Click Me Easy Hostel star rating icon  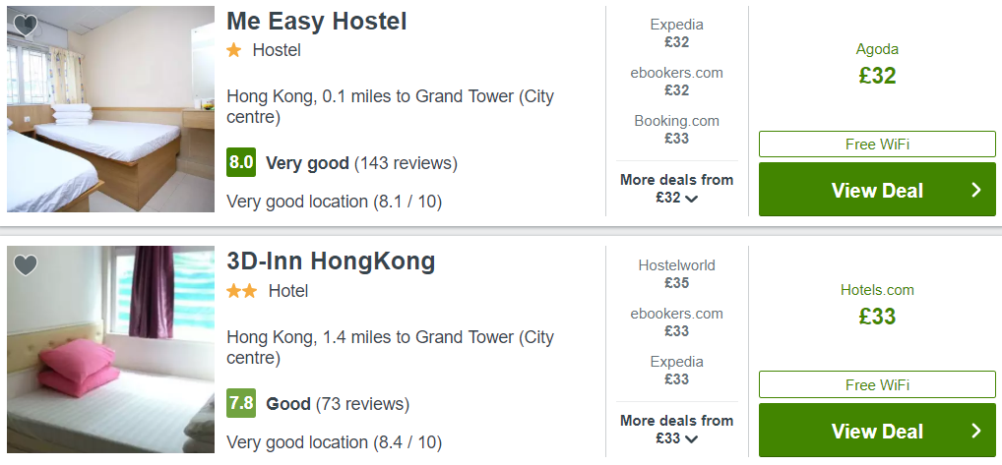[233, 50]
